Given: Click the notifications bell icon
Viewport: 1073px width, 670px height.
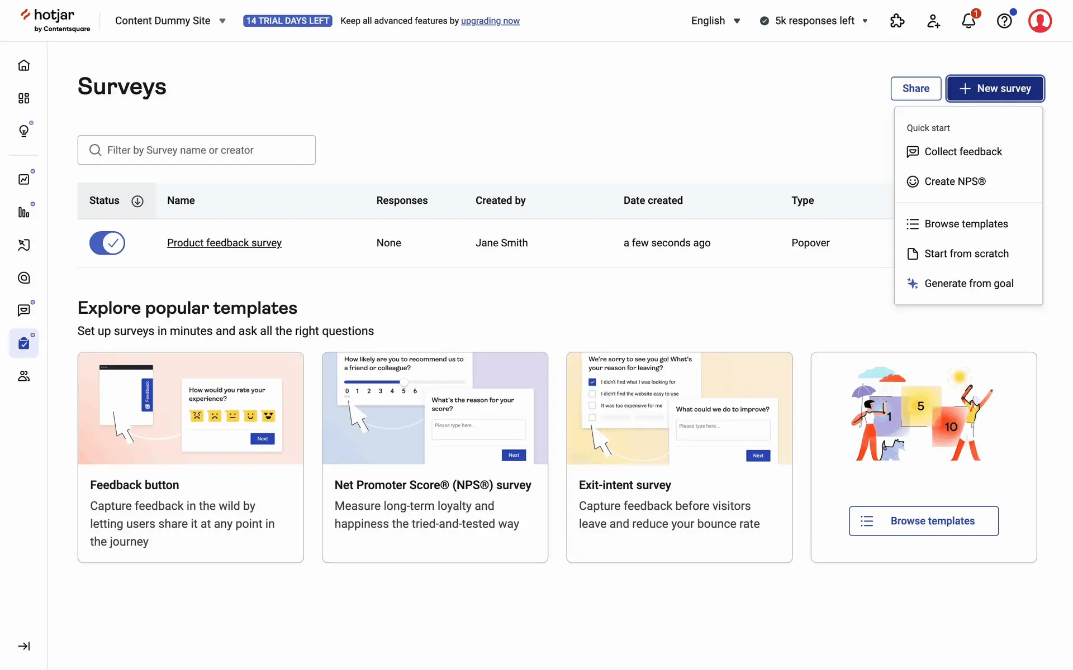Looking at the screenshot, I should coord(968,21).
